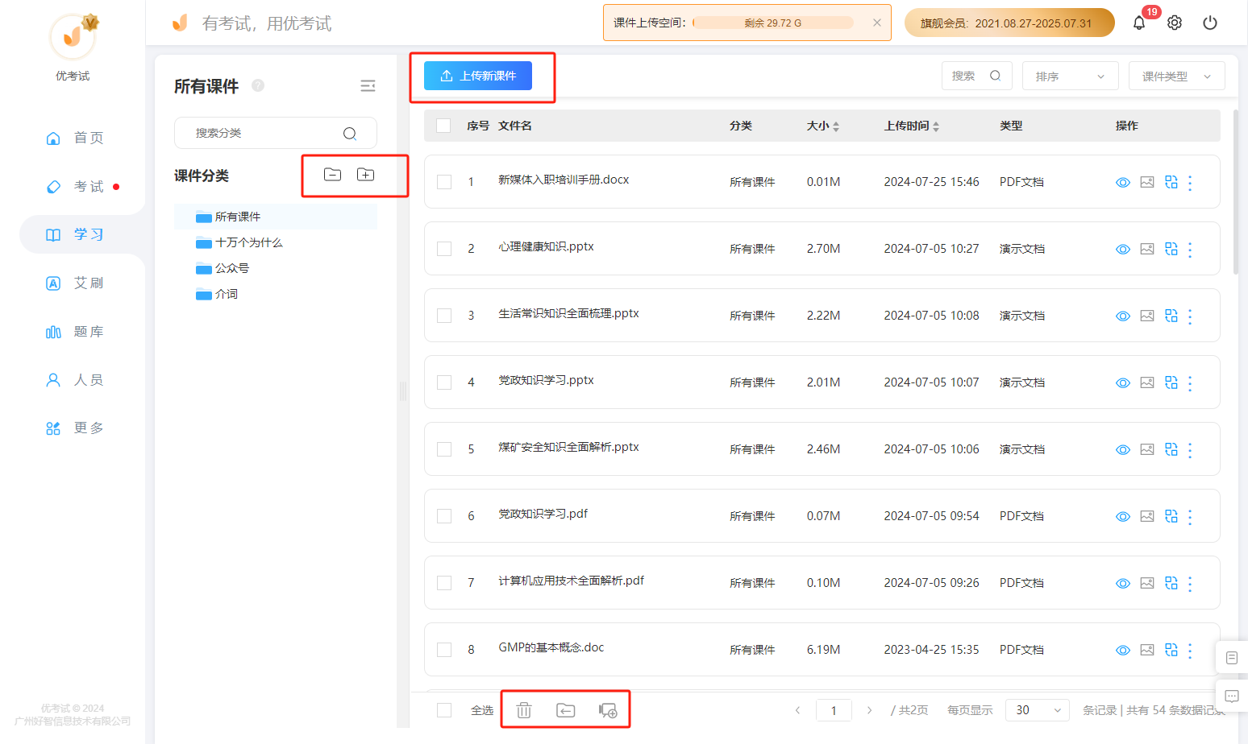Go to the previous page arrow

coord(797,710)
